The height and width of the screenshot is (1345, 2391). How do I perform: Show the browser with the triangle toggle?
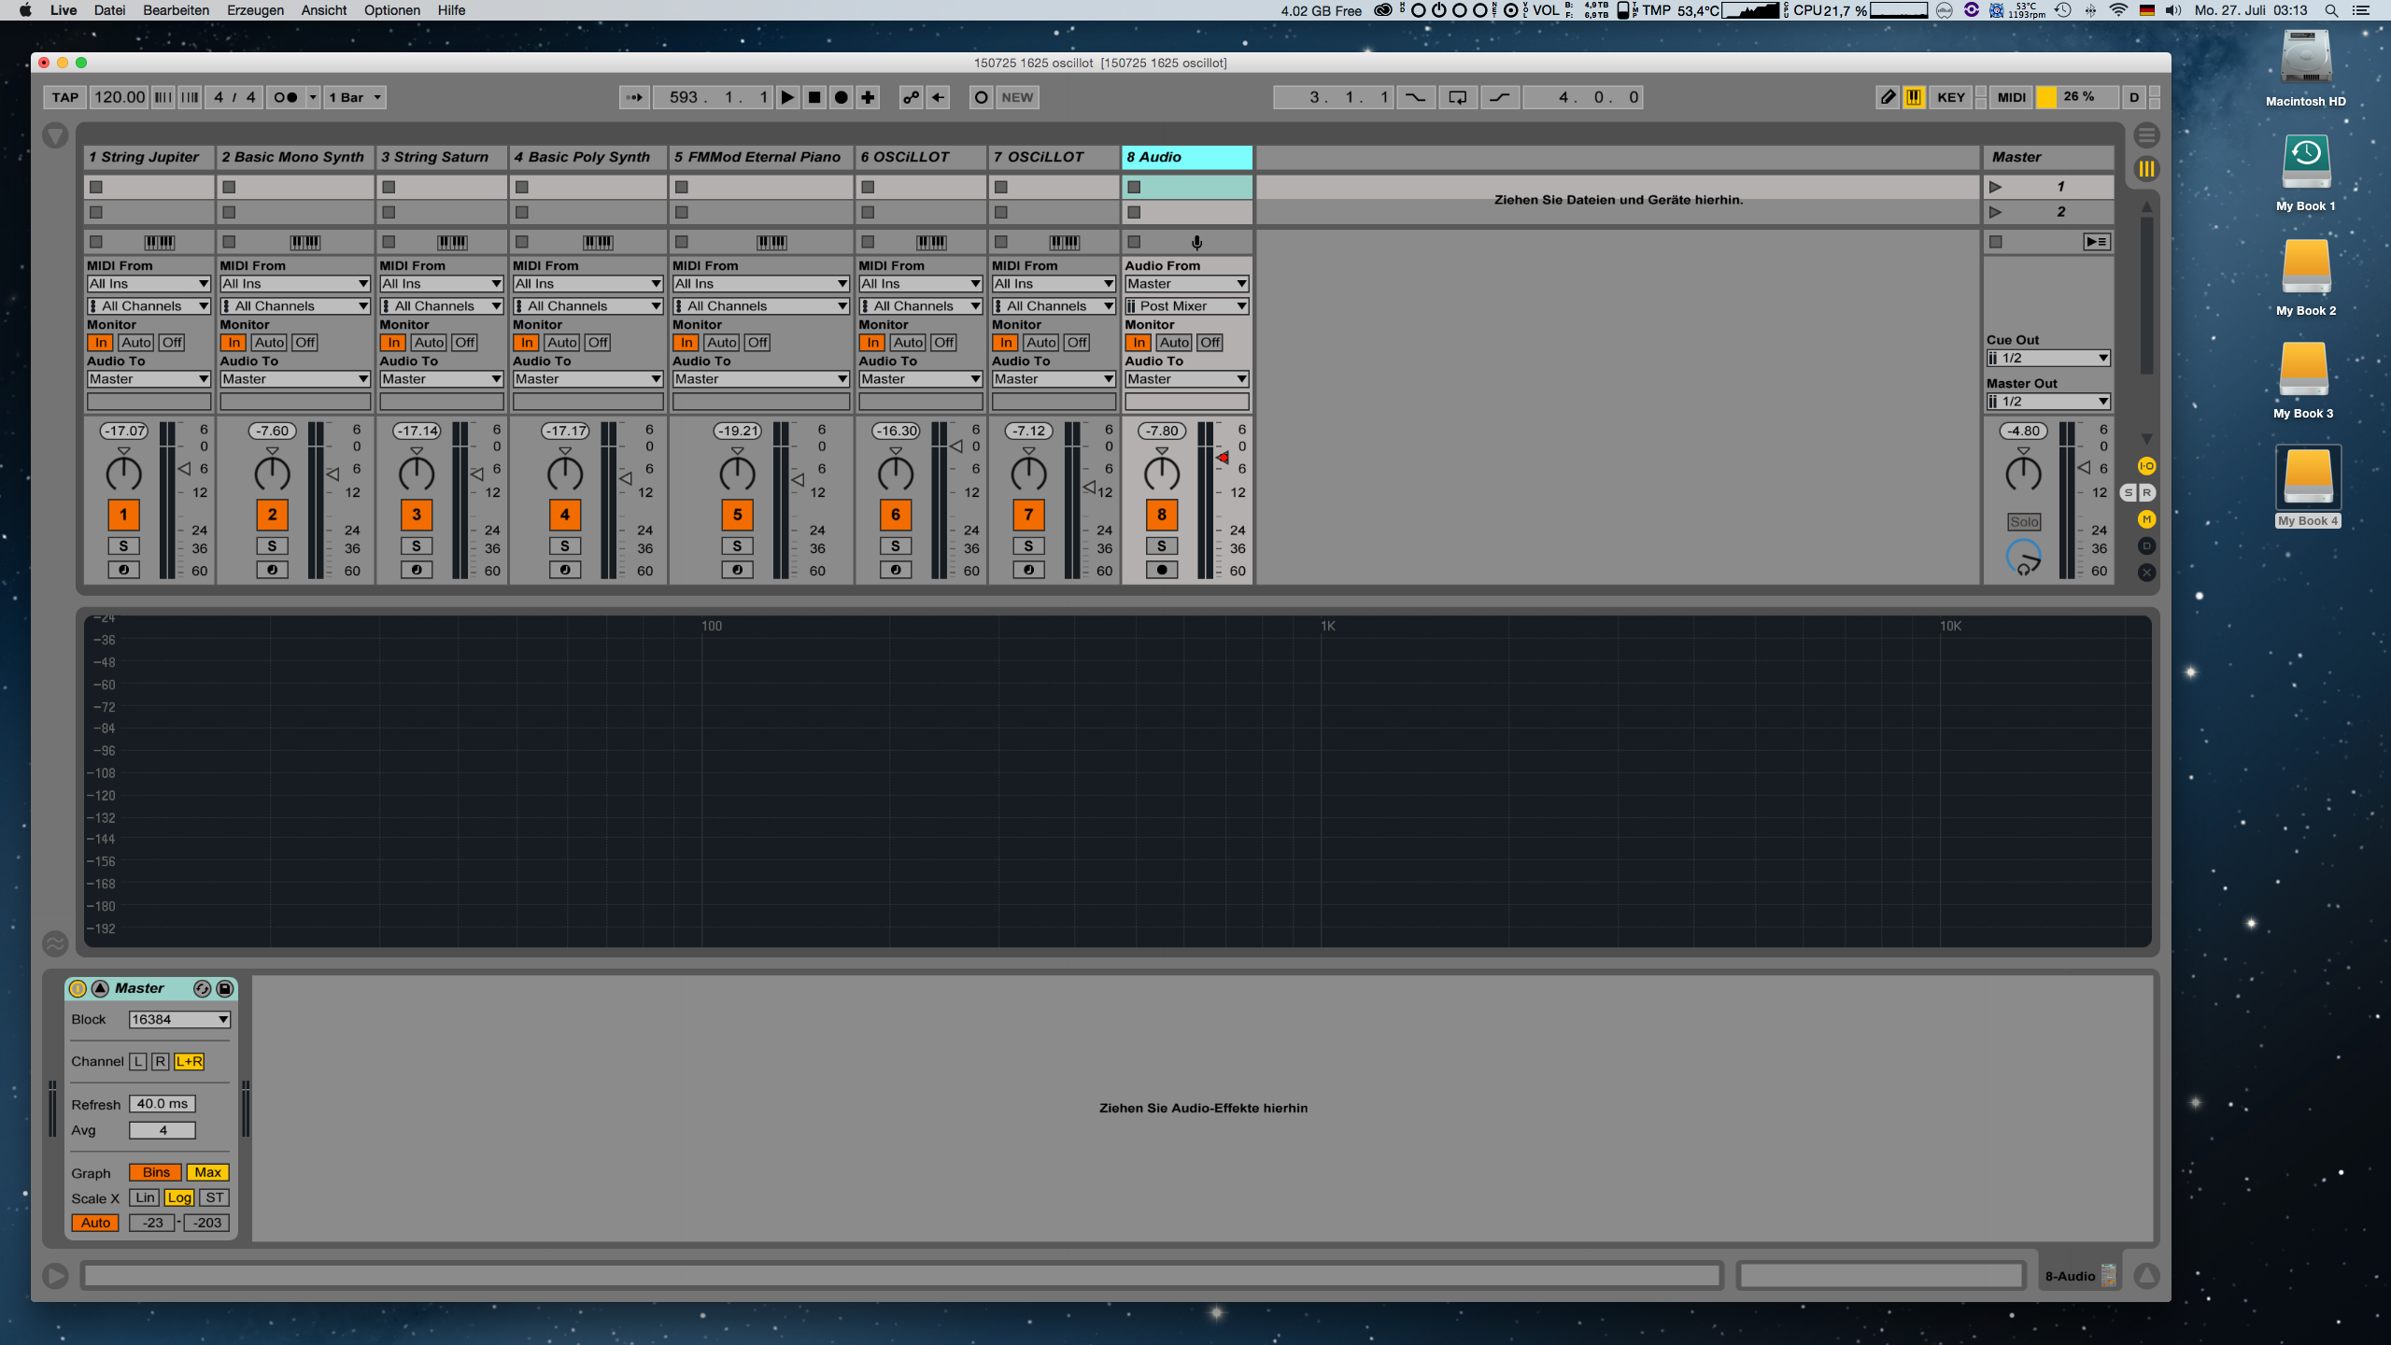pyautogui.click(x=55, y=136)
